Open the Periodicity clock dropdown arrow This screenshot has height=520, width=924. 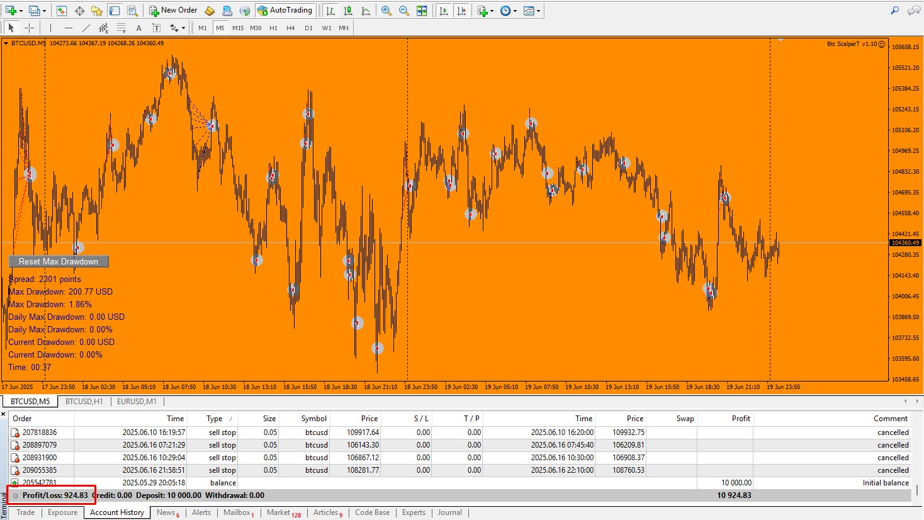pos(515,11)
